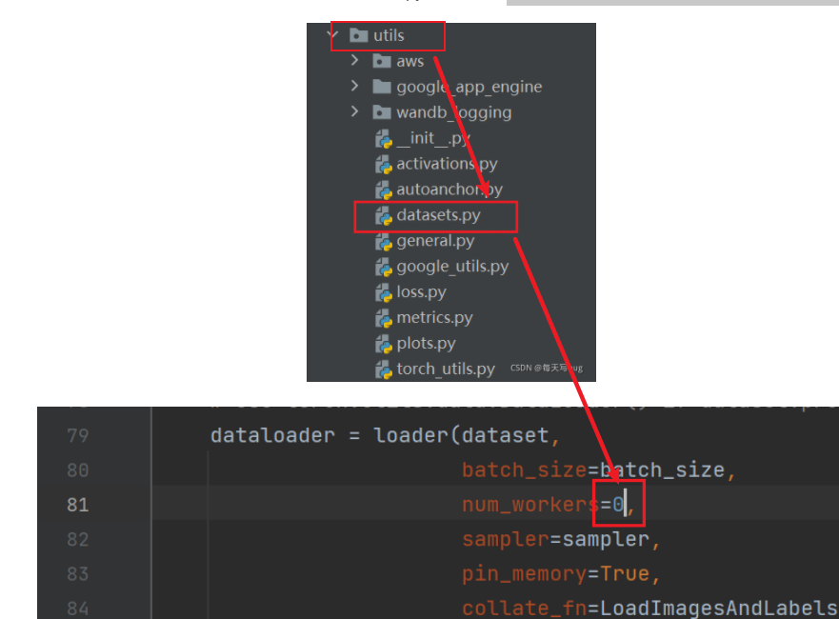Click the __init__.py Python file icon
Viewport: 839px width, 619px height.
[x=384, y=139]
